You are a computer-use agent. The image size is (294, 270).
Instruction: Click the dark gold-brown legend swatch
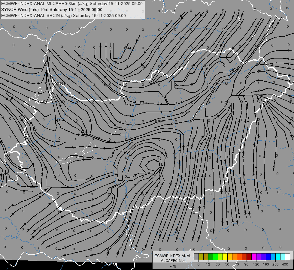coord(206,256)
